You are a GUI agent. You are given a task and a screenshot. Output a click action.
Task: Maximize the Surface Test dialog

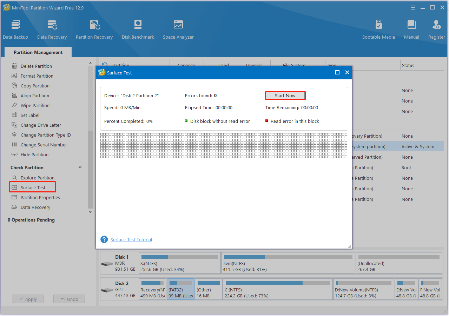pyautogui.click(x=337, y=72)
